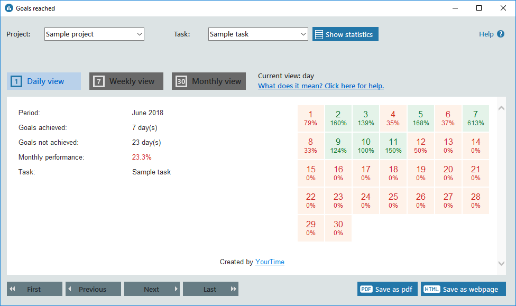The width and height of the screenshot is (516, 306).
Task: Click the PDF icon on Save as pdf
Action: coord(366,289)
